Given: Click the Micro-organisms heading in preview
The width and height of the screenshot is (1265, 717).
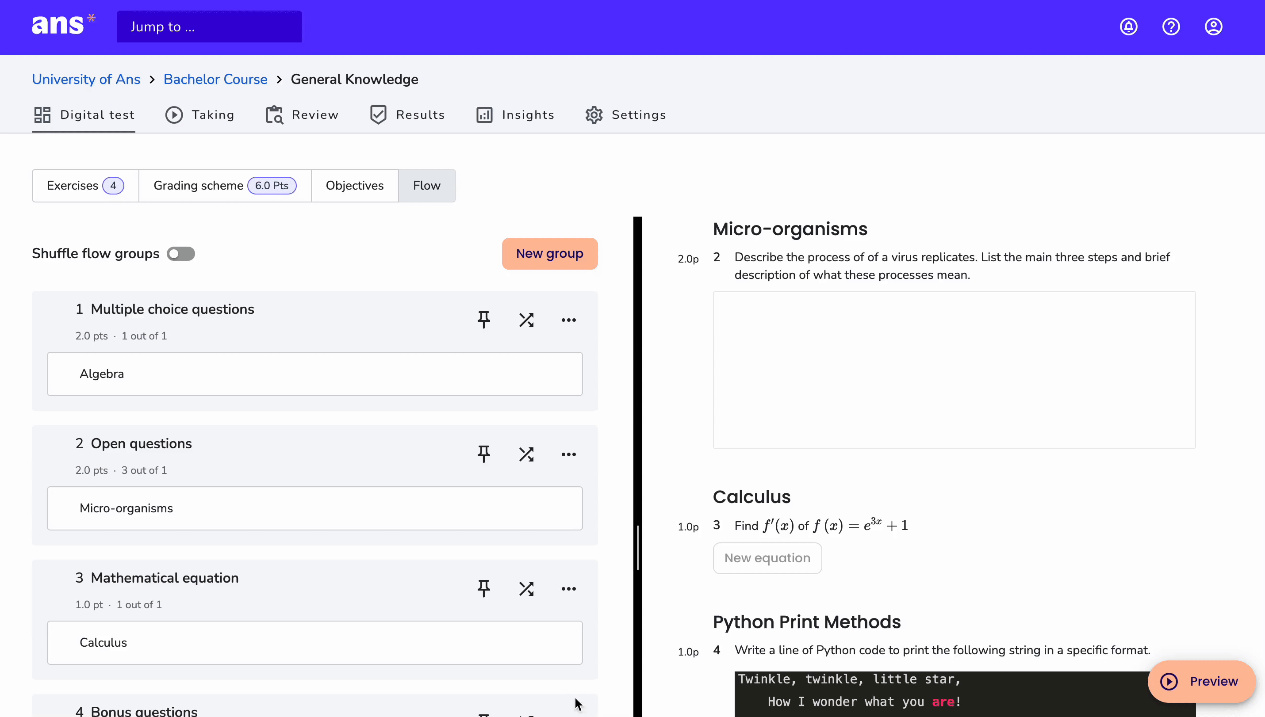Looking at the screenshot, I should click(x=790, y=229).
